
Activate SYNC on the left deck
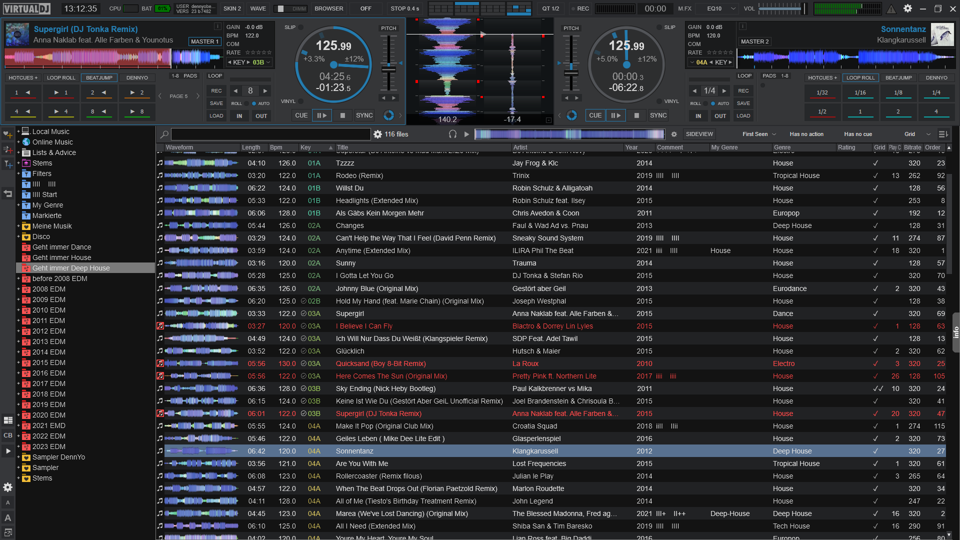click(x=364, y=115)
